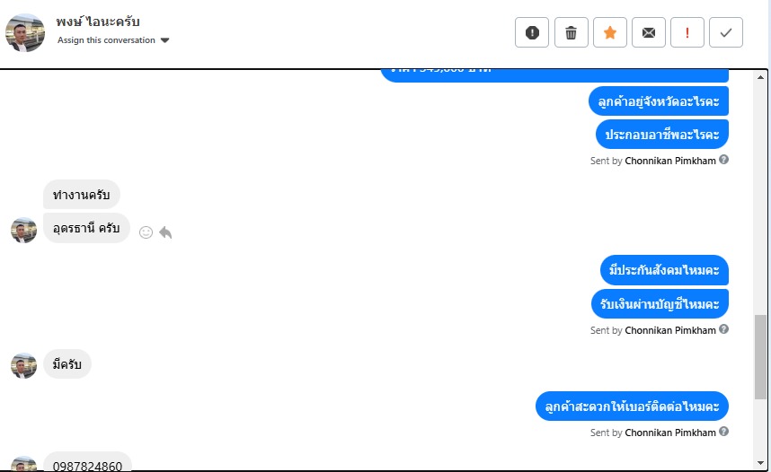Click the scrollbar down arrow
This screenshot has width=771, height=472.
coord(761,463)
